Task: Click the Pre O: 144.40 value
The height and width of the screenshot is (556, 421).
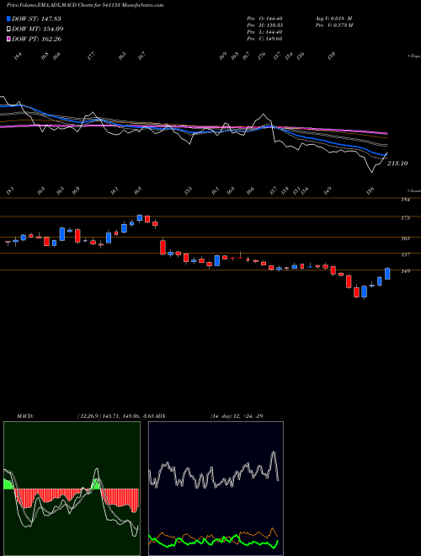Action: [x=264, y=19]
